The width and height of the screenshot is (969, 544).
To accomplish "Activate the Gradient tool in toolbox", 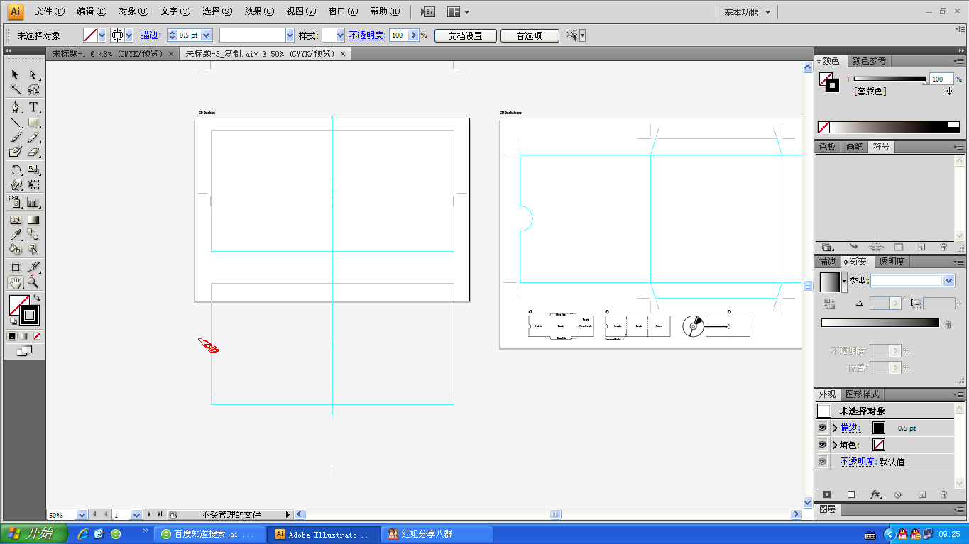I will pos(33,220).
